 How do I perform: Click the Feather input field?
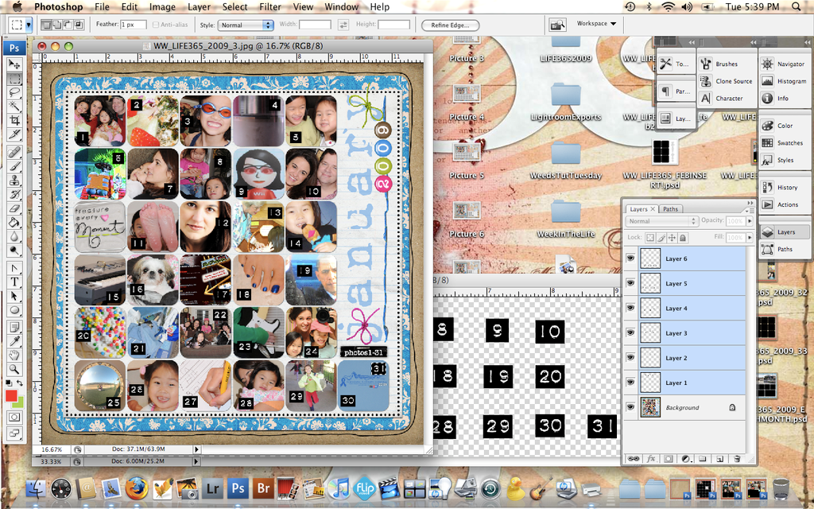point(134,25)
